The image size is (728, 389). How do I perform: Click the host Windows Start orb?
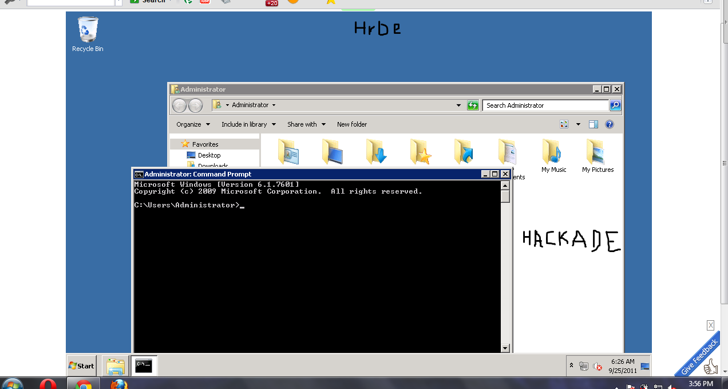[x=13, y=384]
